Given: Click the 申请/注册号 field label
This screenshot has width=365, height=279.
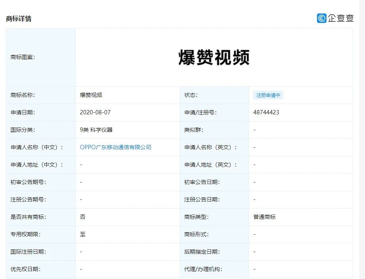Looking at the screenshot, I should click(x=200, y=112).
